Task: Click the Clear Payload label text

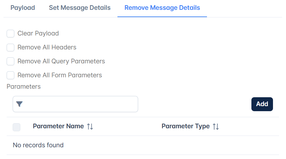Action: (38, 34)
